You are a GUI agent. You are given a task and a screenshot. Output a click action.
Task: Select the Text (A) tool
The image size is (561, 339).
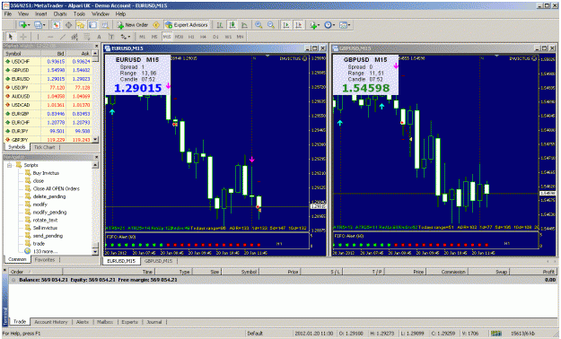click(x=99, y=37)
